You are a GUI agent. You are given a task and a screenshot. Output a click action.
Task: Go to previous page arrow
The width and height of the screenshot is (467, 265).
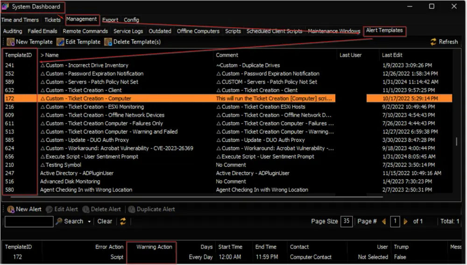pos(384,222)
